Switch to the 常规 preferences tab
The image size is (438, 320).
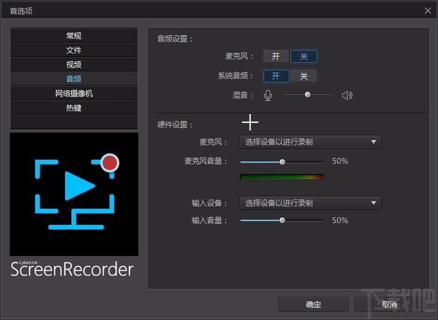74,36
